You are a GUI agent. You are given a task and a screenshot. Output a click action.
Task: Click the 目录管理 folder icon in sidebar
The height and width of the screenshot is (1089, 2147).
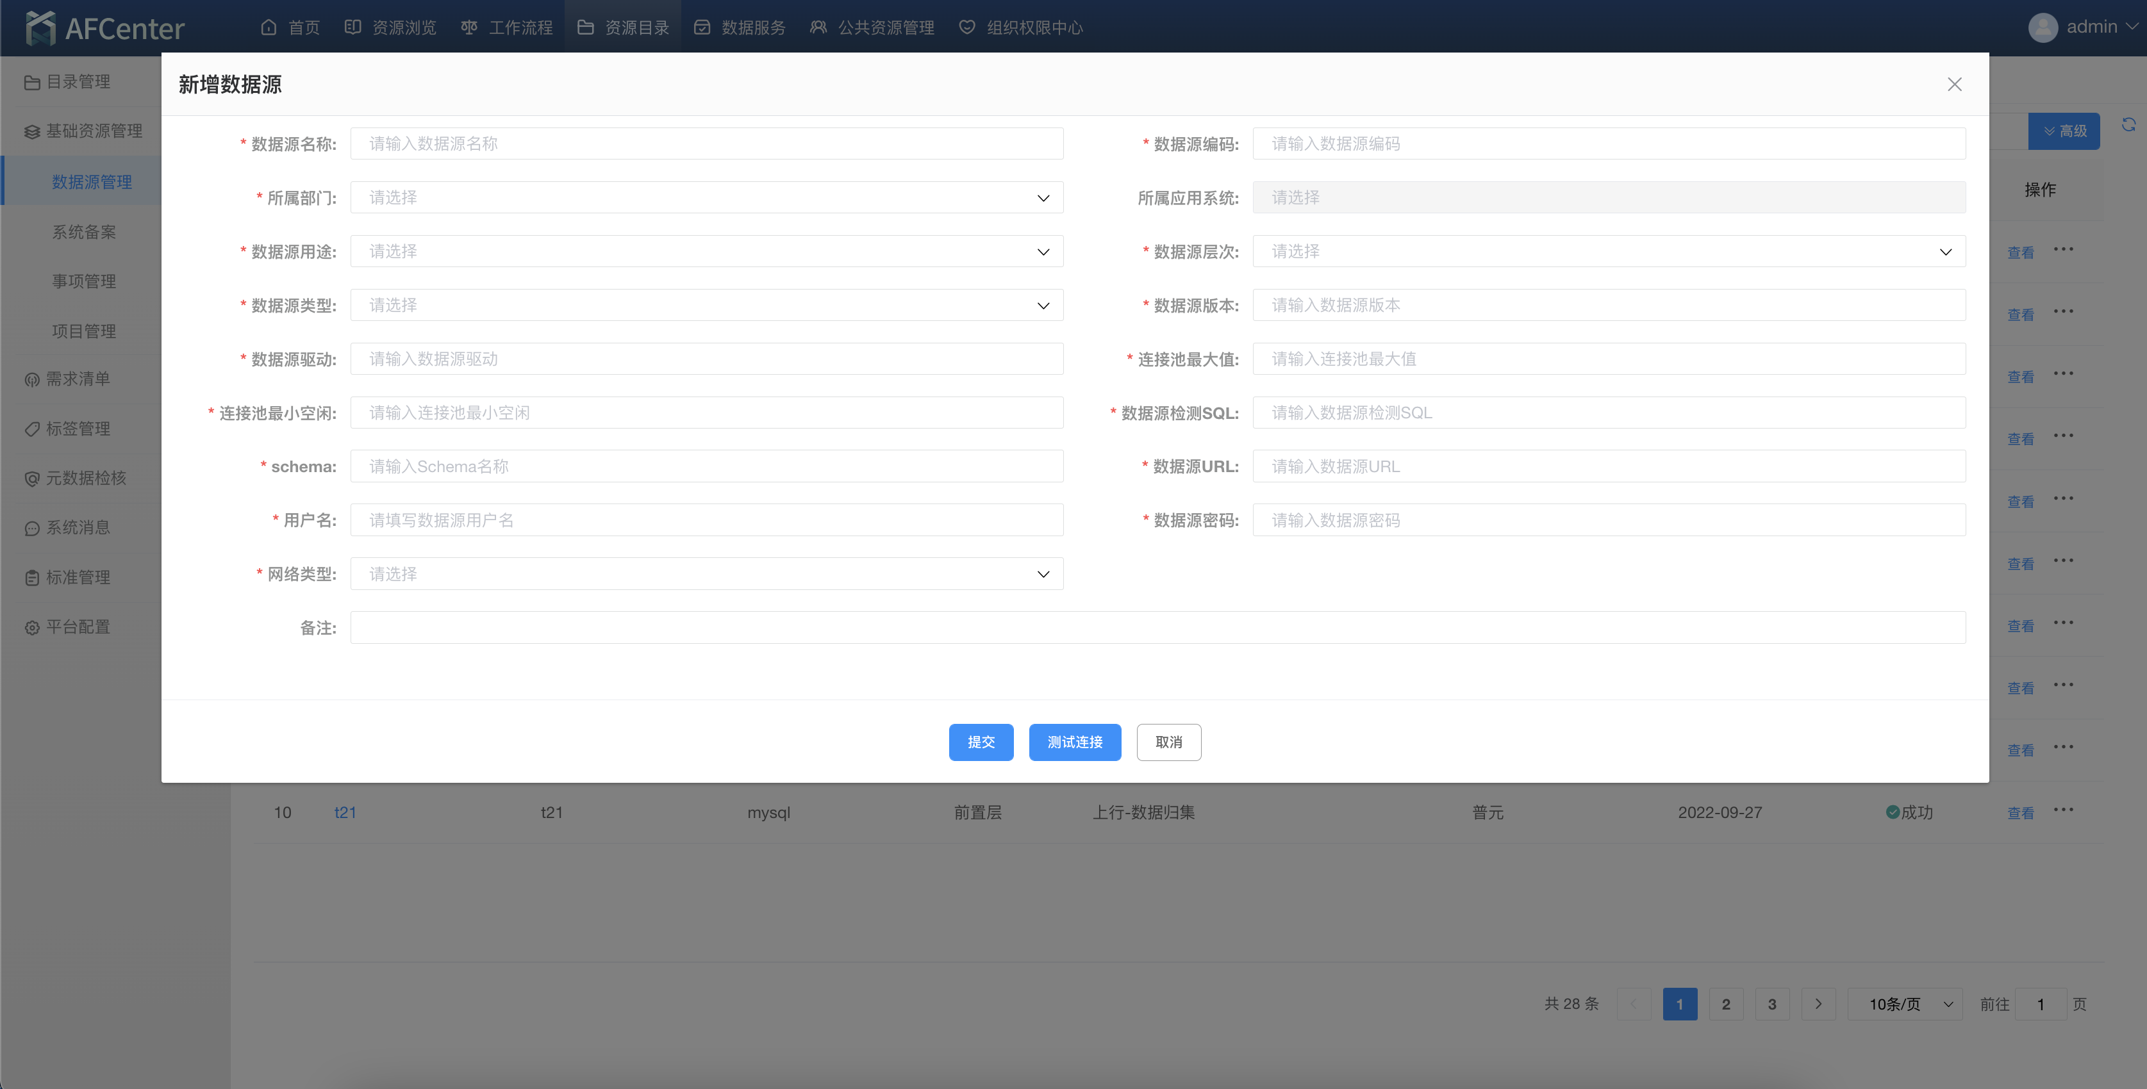(33, 83)
